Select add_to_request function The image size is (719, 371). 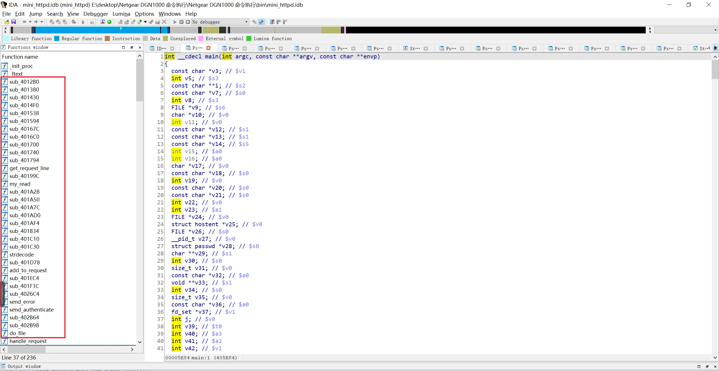(28, 270)
